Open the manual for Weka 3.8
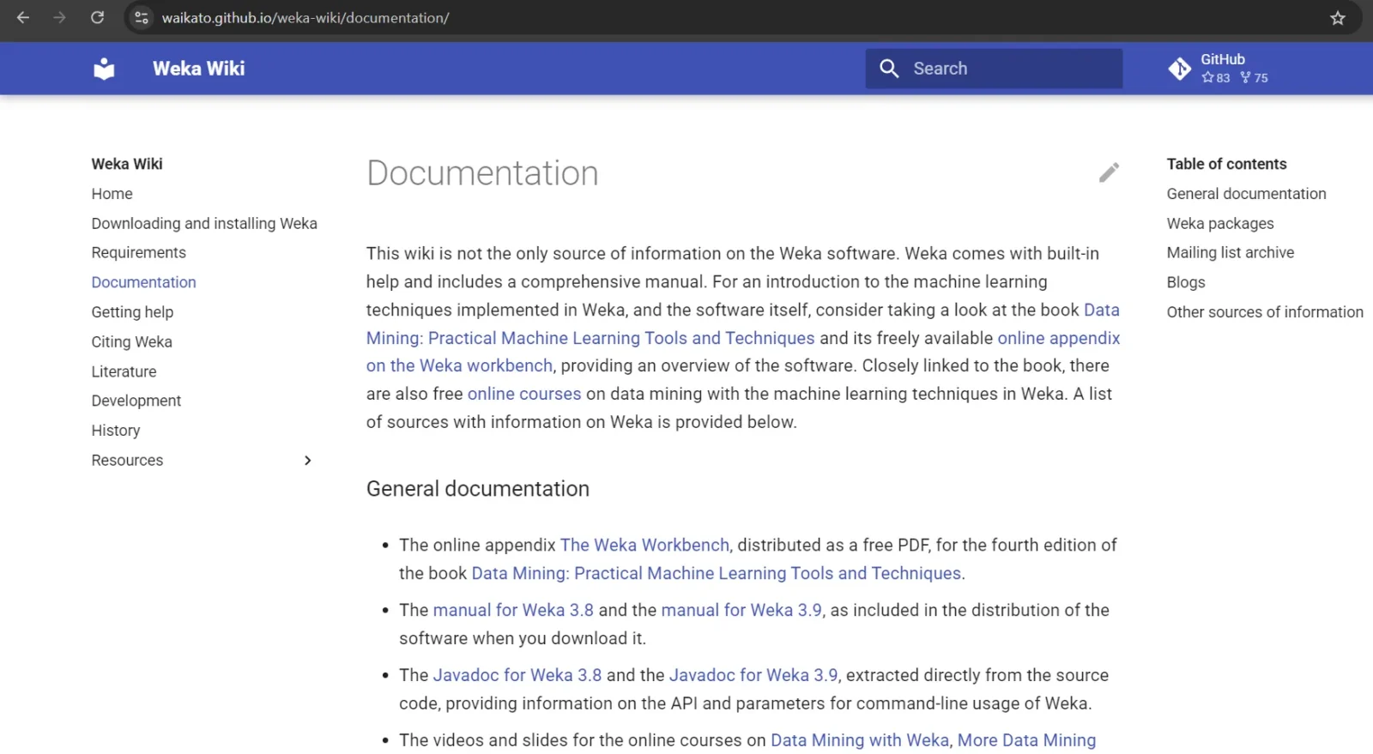Screen dimensions: 1373x754 pyautogui.click(x=513, y=610)
